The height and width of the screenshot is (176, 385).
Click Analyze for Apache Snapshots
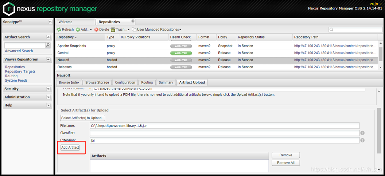(x=181, y=46)
